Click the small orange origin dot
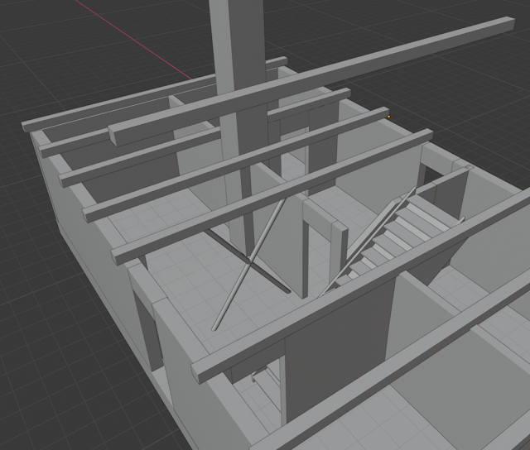 coord(388,117)
